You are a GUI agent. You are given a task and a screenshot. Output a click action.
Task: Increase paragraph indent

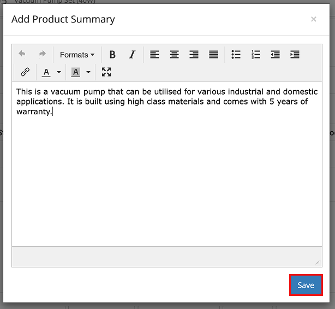pyautogui.click(x=295, y=55)
